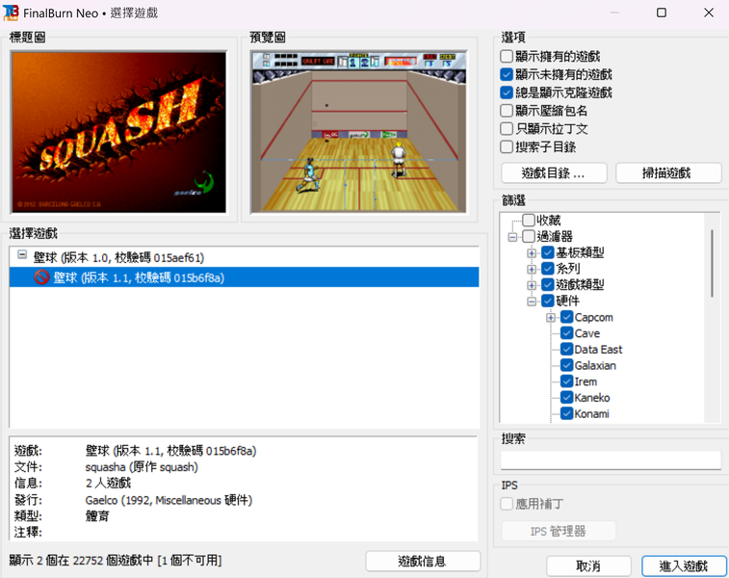729x578 pixels.
Task: Click the genre text 體育
Action: tap(97, 516)
